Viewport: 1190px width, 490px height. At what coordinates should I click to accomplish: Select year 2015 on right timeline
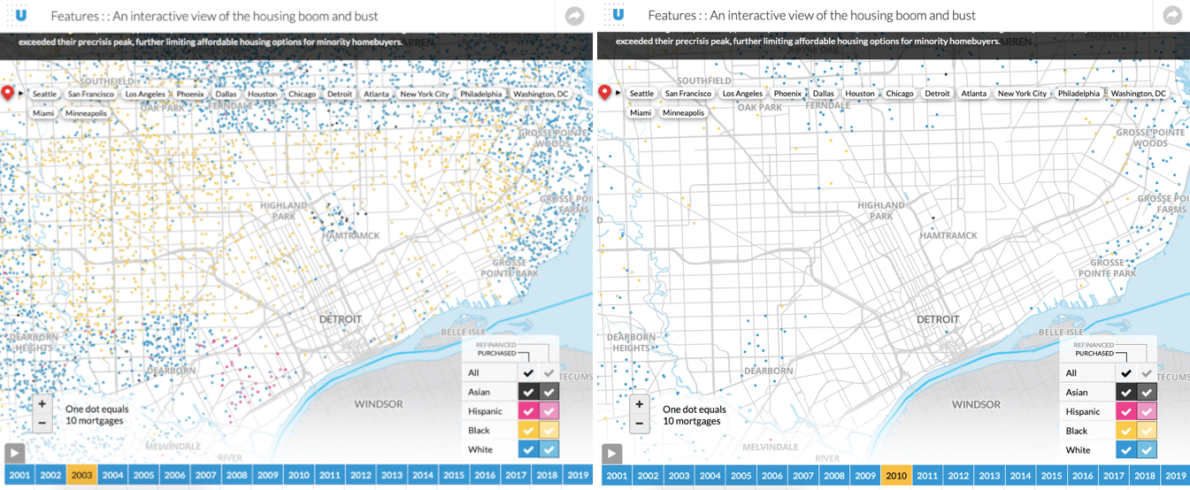1051,476
